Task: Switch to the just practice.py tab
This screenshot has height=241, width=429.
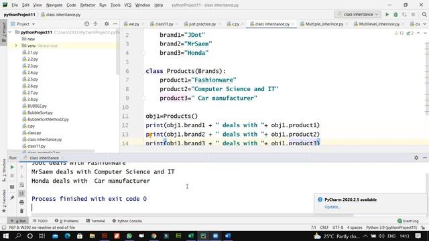Action: (x=202, y=24)
